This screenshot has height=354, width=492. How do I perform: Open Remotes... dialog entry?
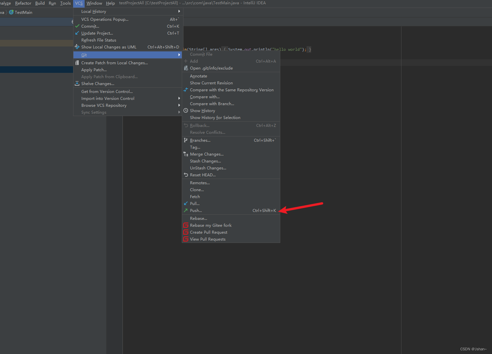[231, 183]
